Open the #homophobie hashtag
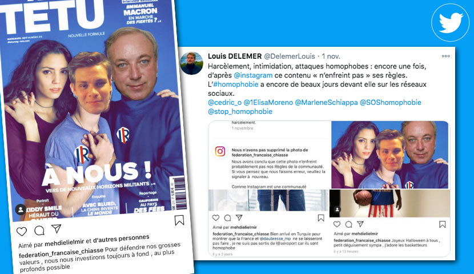 (x=236, y=84)
